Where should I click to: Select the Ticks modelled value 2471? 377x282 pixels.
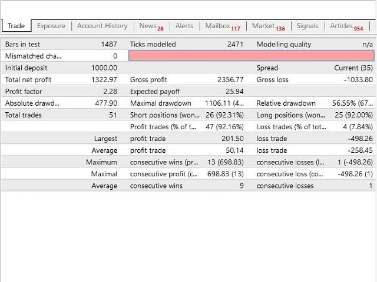(236, 45)
